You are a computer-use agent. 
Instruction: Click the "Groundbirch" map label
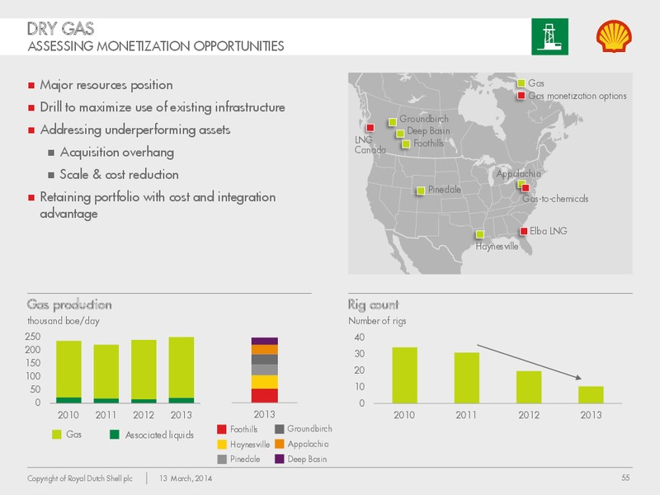(x=424, y=119)
